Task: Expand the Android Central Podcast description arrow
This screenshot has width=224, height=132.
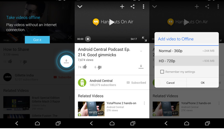Action: (141, 51)
